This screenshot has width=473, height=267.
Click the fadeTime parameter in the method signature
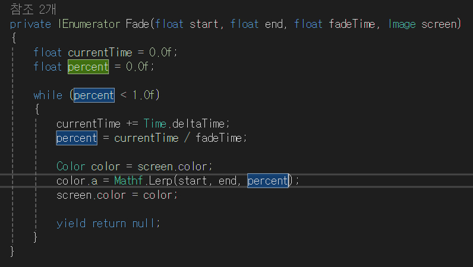tap(352, 24)
